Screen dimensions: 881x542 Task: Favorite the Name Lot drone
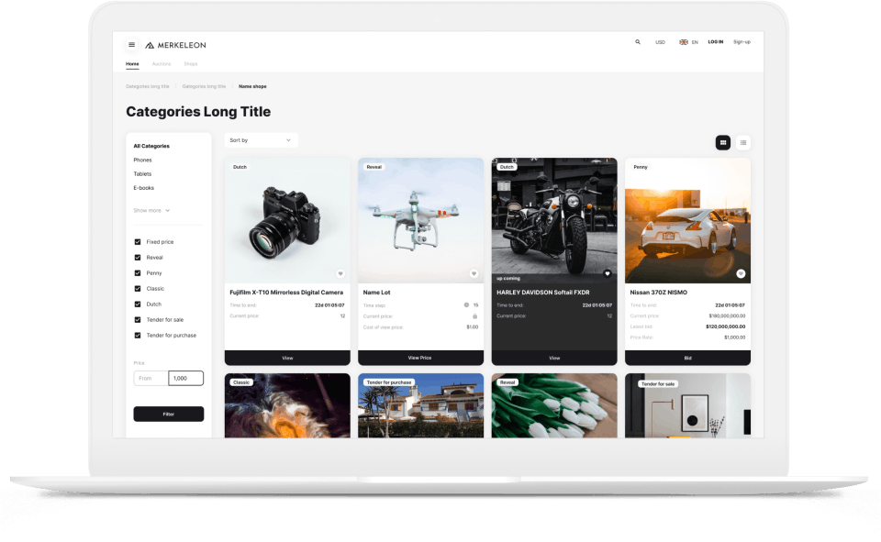pyautogui.click(x=474, y=273)
